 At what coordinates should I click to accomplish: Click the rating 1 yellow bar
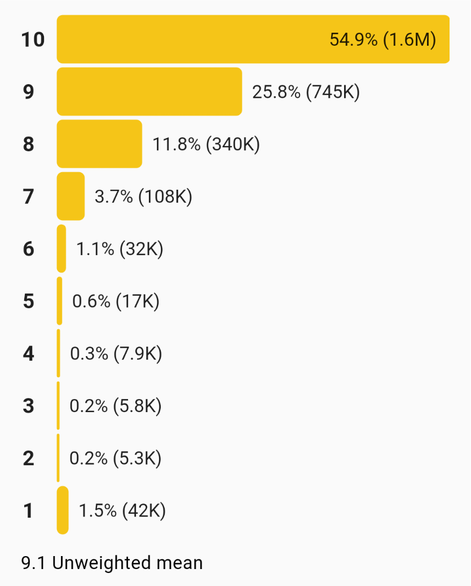[63, 510]
